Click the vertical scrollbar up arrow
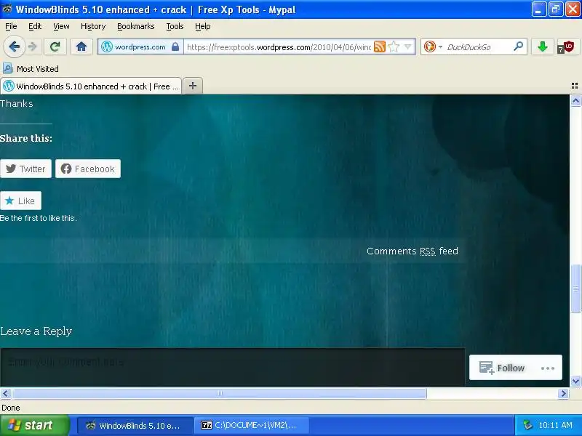This screenshot has width=582, height=436. pos(575,100)
